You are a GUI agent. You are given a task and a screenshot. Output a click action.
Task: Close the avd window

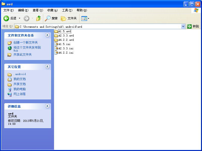[x=198, y=4]
